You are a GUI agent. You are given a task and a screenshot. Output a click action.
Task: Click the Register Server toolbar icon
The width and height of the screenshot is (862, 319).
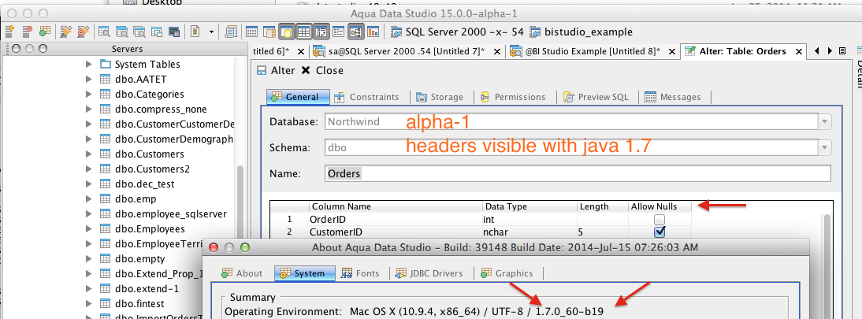coord(9,32)
